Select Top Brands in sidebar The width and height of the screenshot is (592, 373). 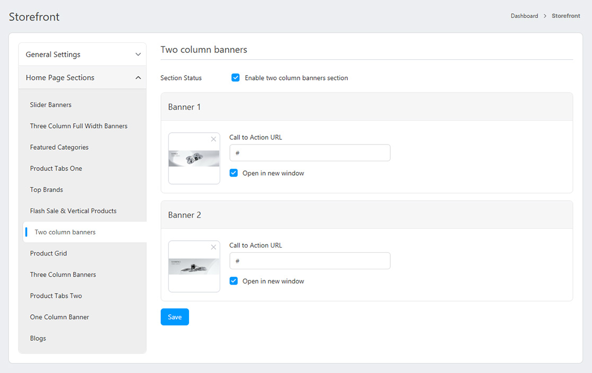point(47,189)
